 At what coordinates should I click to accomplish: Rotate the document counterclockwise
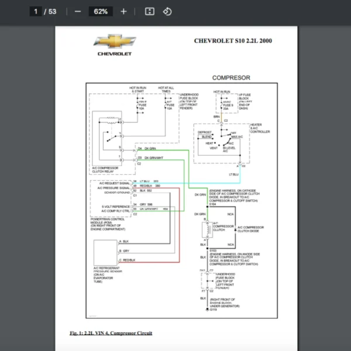167,12
